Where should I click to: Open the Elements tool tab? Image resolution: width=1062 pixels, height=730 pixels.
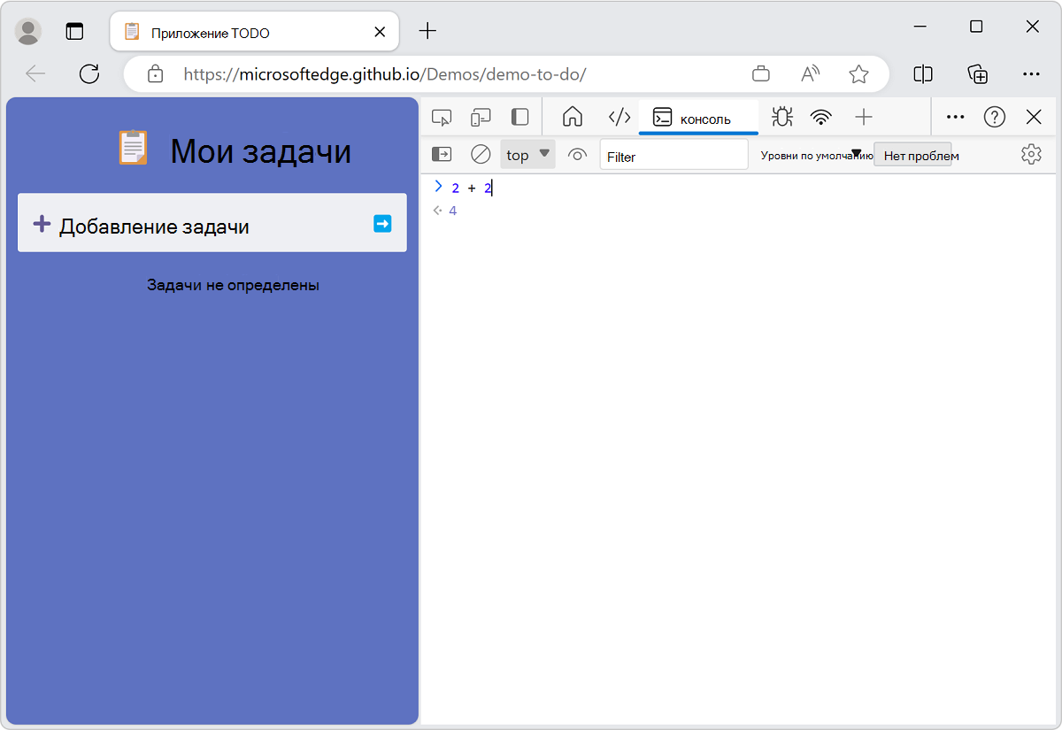click(x=619, y=117)
